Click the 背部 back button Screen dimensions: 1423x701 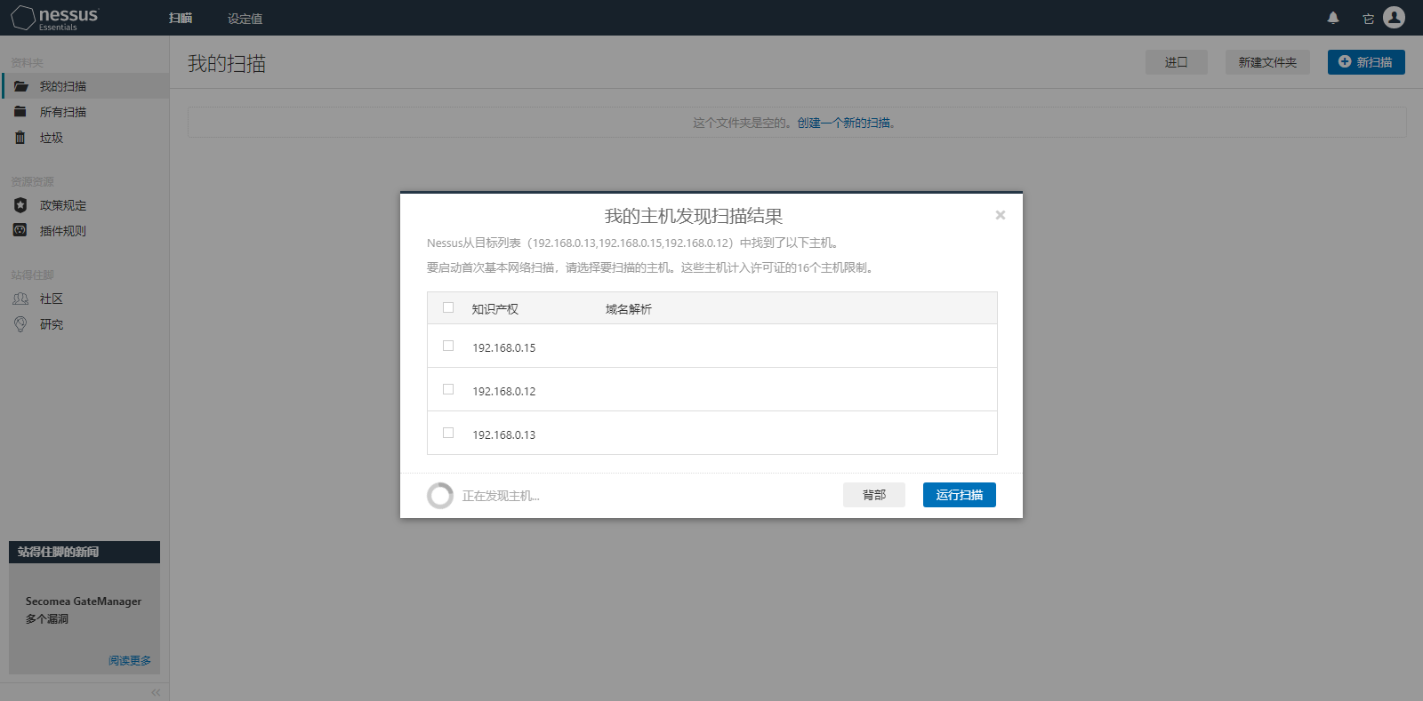click(874, 495)
